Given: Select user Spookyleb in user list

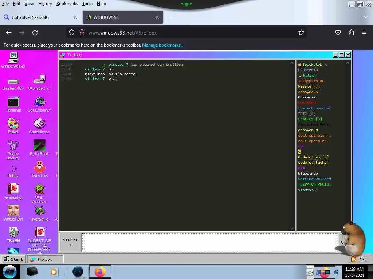Looking at the screenshot, I should click(x=312, y=65).
